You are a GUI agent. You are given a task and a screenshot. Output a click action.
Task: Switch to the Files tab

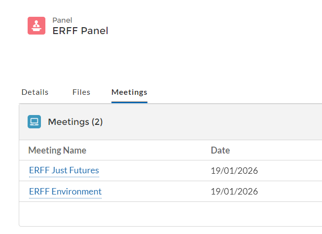81,92
